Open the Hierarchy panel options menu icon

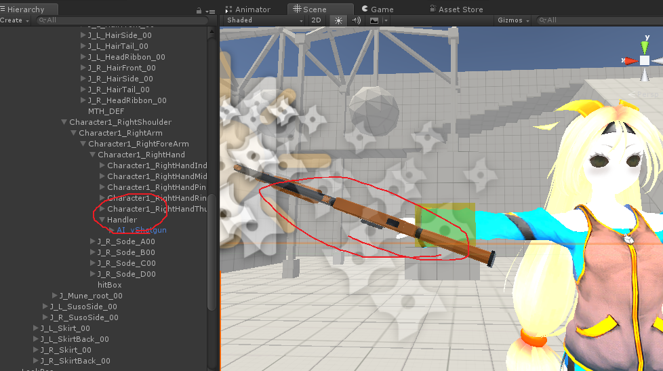click(210, 11)
